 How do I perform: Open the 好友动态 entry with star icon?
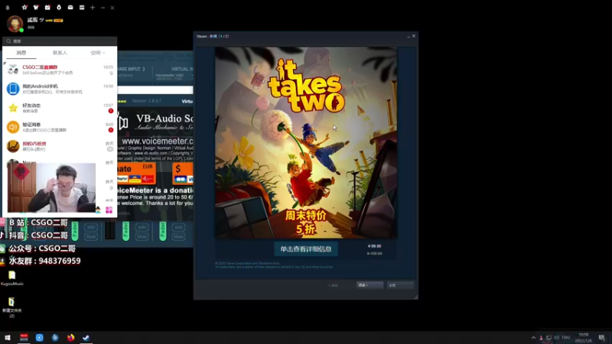pyautogui.click(x=60, y=108)
